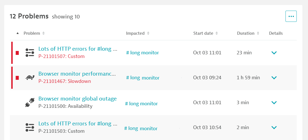This screenshot has height=140, width=308.
Task: Expand details of 1 h 59 min problem
Action: click(x=274, y=78)
